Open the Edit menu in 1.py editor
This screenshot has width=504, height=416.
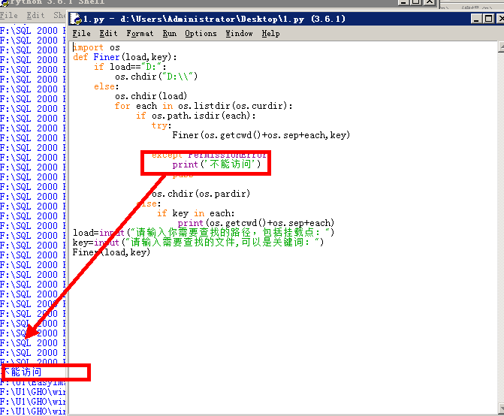point(108,33)
